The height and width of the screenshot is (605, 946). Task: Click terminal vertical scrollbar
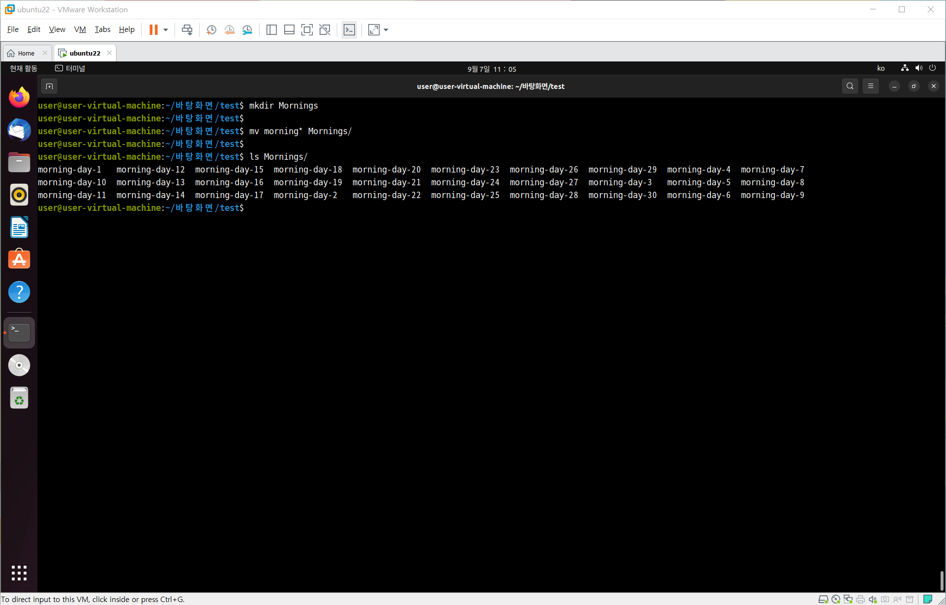pyautogui.click(x=941, y=580)
